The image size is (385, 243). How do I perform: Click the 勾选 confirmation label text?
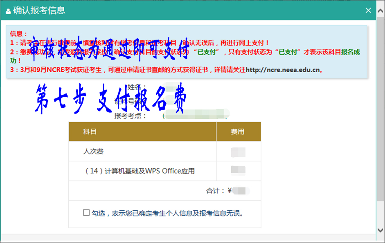point(167,213)
